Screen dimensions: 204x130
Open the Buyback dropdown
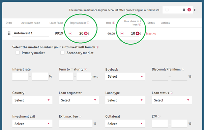[x=125, y=77]
